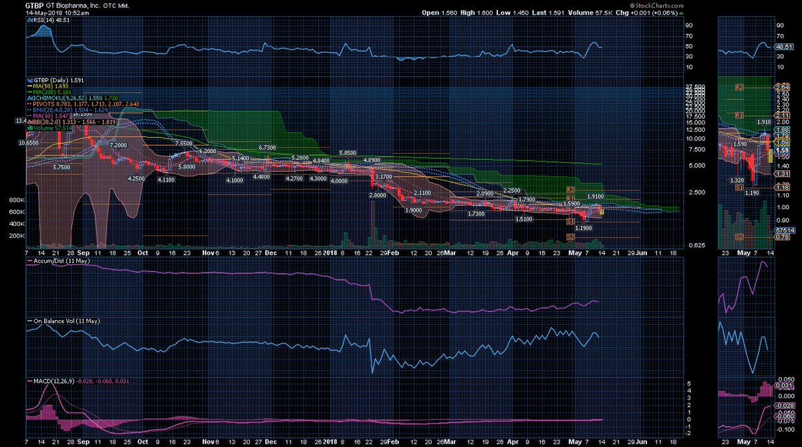Image resolution: width=802 pixels, height=447 pixels.
Task: Click the '1.69' yellow price tag in zoom panel
Action: click(x=781, y=143)
